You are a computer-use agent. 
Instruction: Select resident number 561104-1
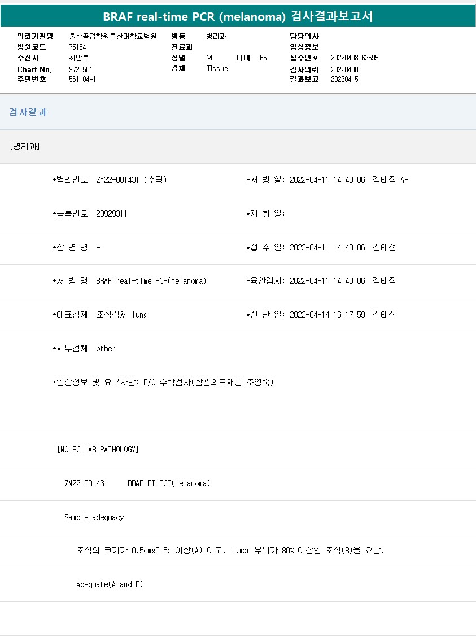[x=82, y=79]
